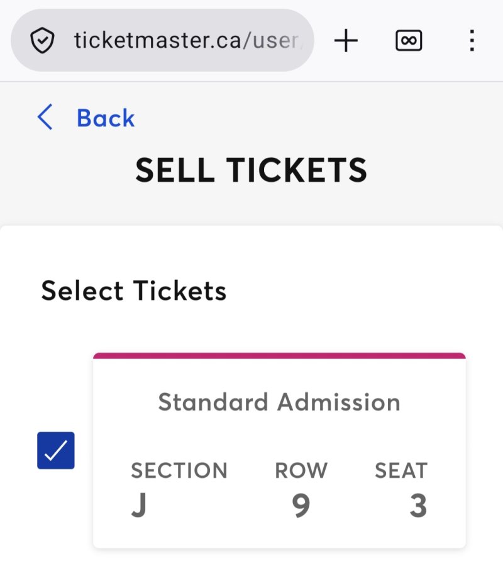The height and width of the screenshot is (576, 503).
Task: Click section value J
Action: [x=139, y=507]
